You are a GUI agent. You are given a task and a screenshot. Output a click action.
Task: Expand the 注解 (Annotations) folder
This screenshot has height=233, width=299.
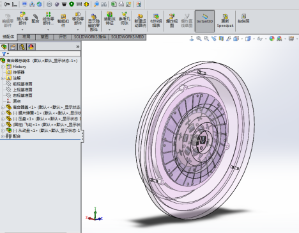(x=3, y=78)
